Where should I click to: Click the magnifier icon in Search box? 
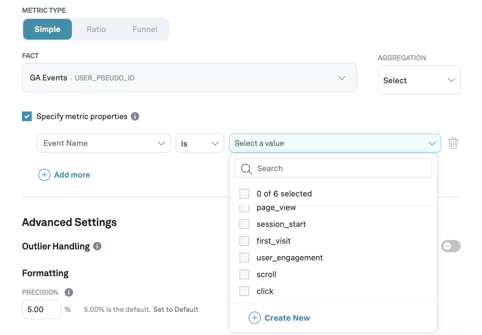point(246,168)
